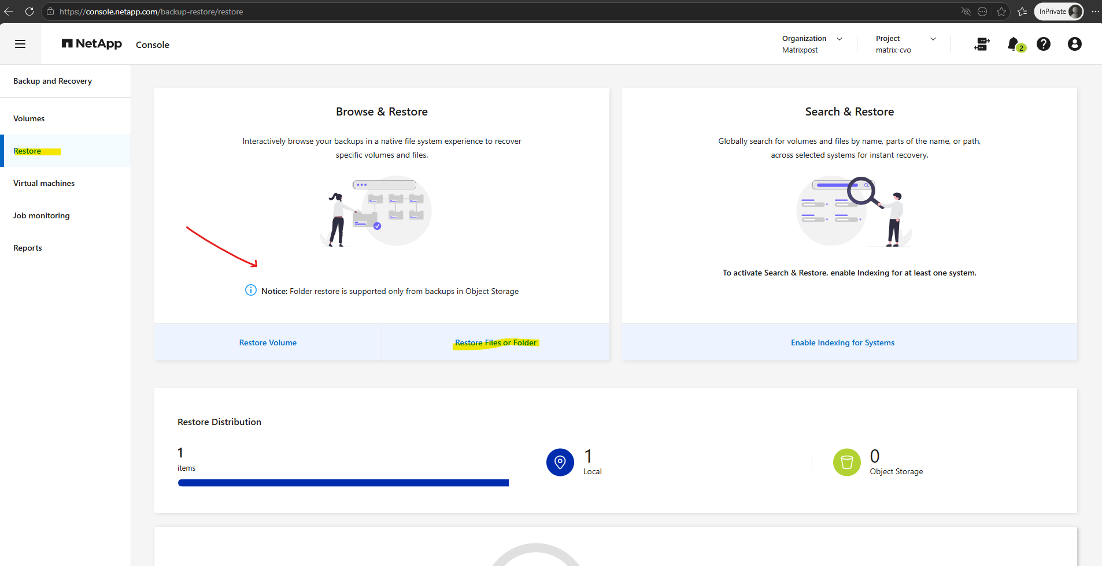Click the InPrivate profile button

(x=1059, y=12)
